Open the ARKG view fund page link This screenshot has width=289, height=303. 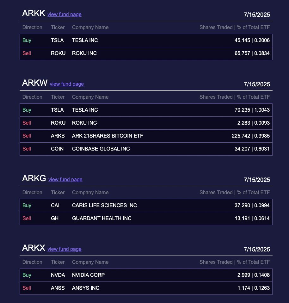65,180
